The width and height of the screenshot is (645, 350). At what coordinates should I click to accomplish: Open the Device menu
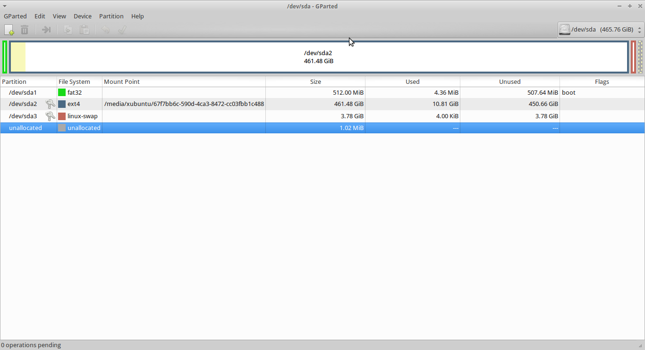(83, 16)
